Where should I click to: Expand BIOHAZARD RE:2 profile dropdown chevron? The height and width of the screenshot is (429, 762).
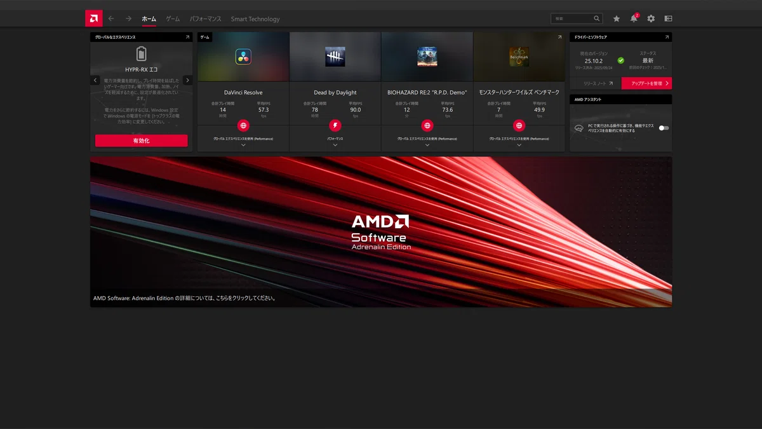[427, 145]
